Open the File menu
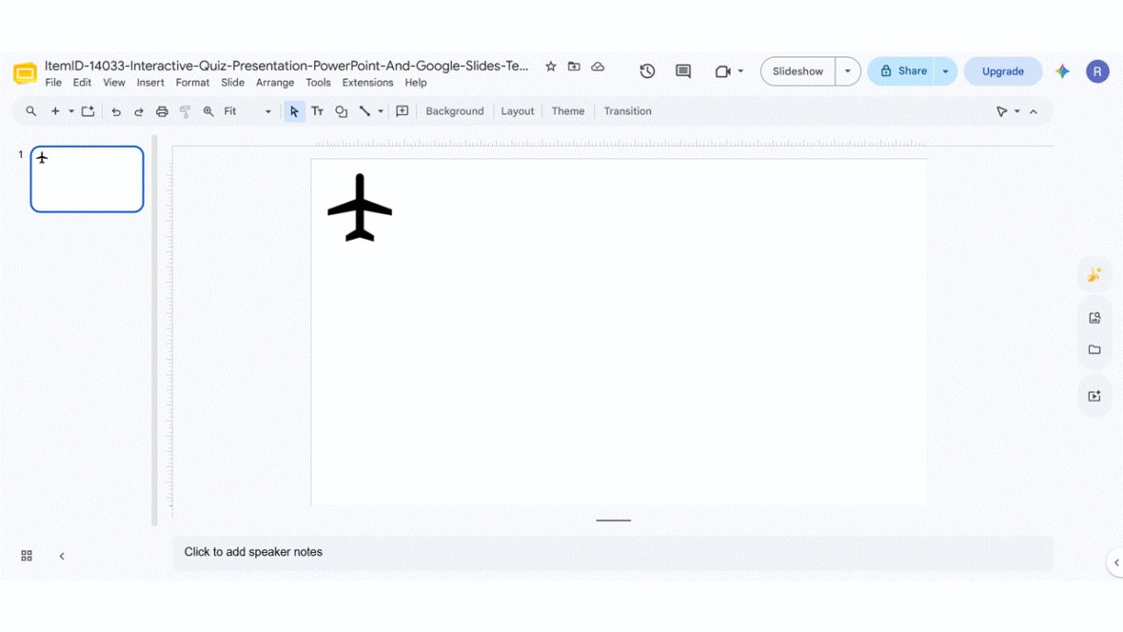Viewport: 1123px width, 632px height. click(x=53, y=83)
